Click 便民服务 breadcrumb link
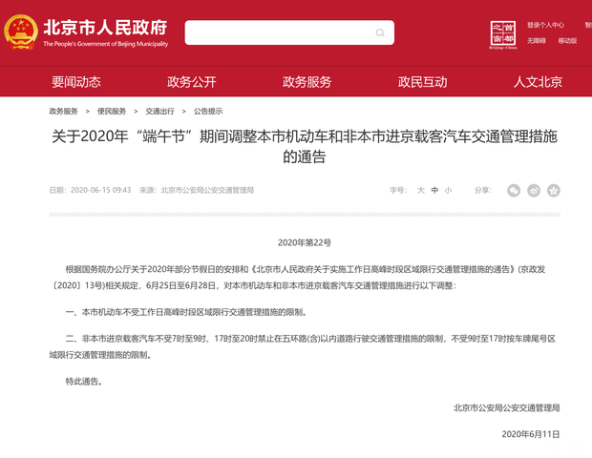This screenshot has height=458, width=592. click(112, 111)
